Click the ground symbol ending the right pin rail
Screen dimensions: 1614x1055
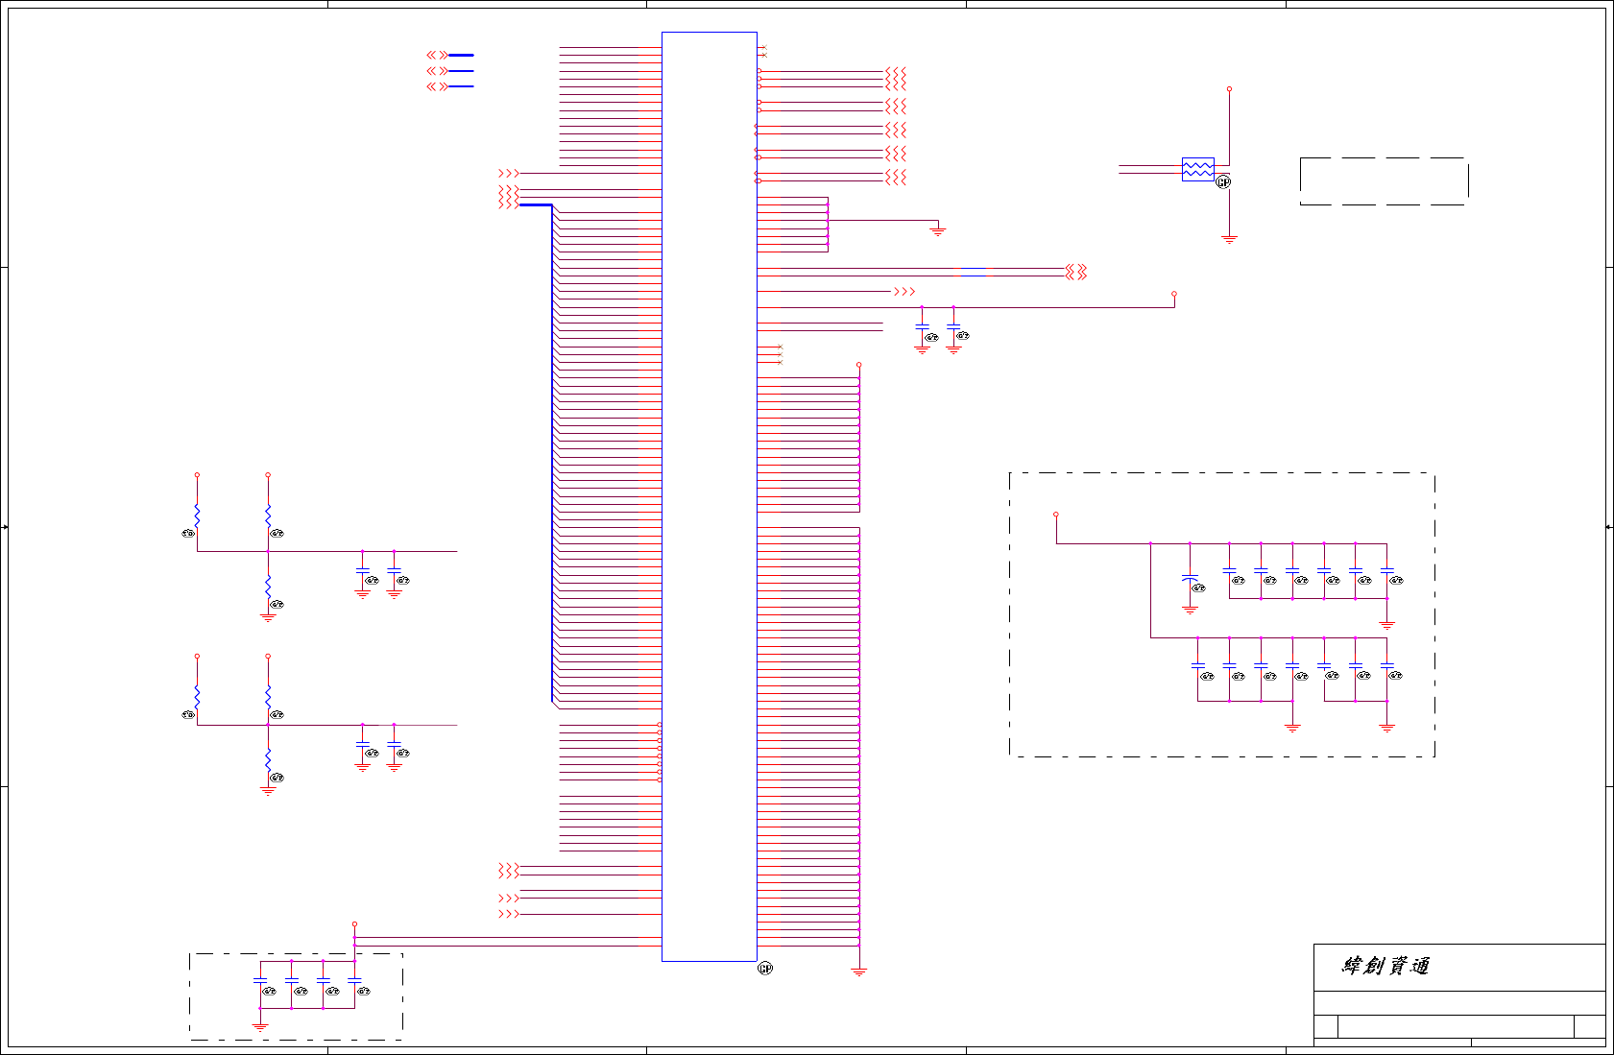[x=859, y=973]
